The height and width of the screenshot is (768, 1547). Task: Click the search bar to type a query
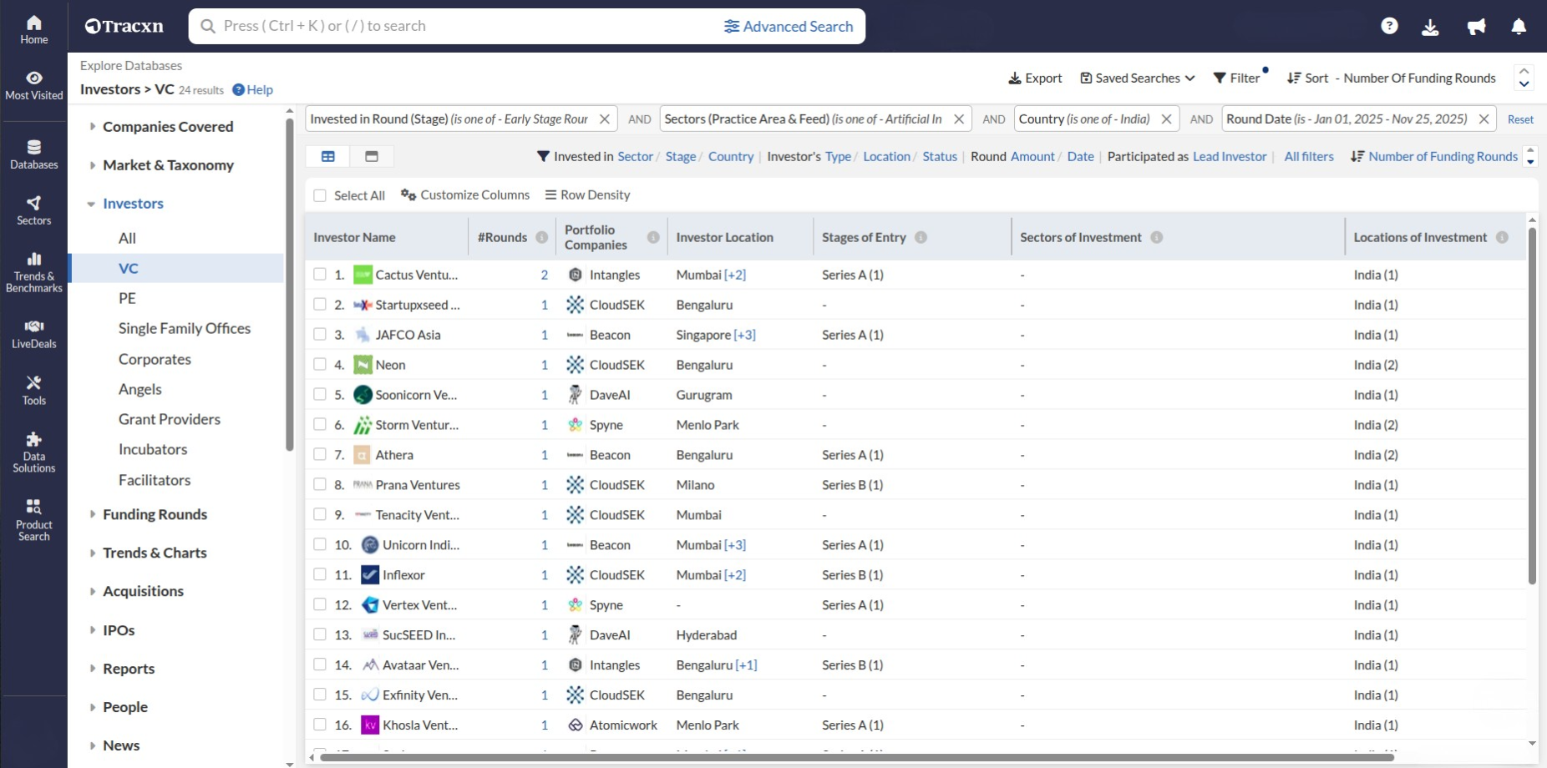click(x=459, y=26)
